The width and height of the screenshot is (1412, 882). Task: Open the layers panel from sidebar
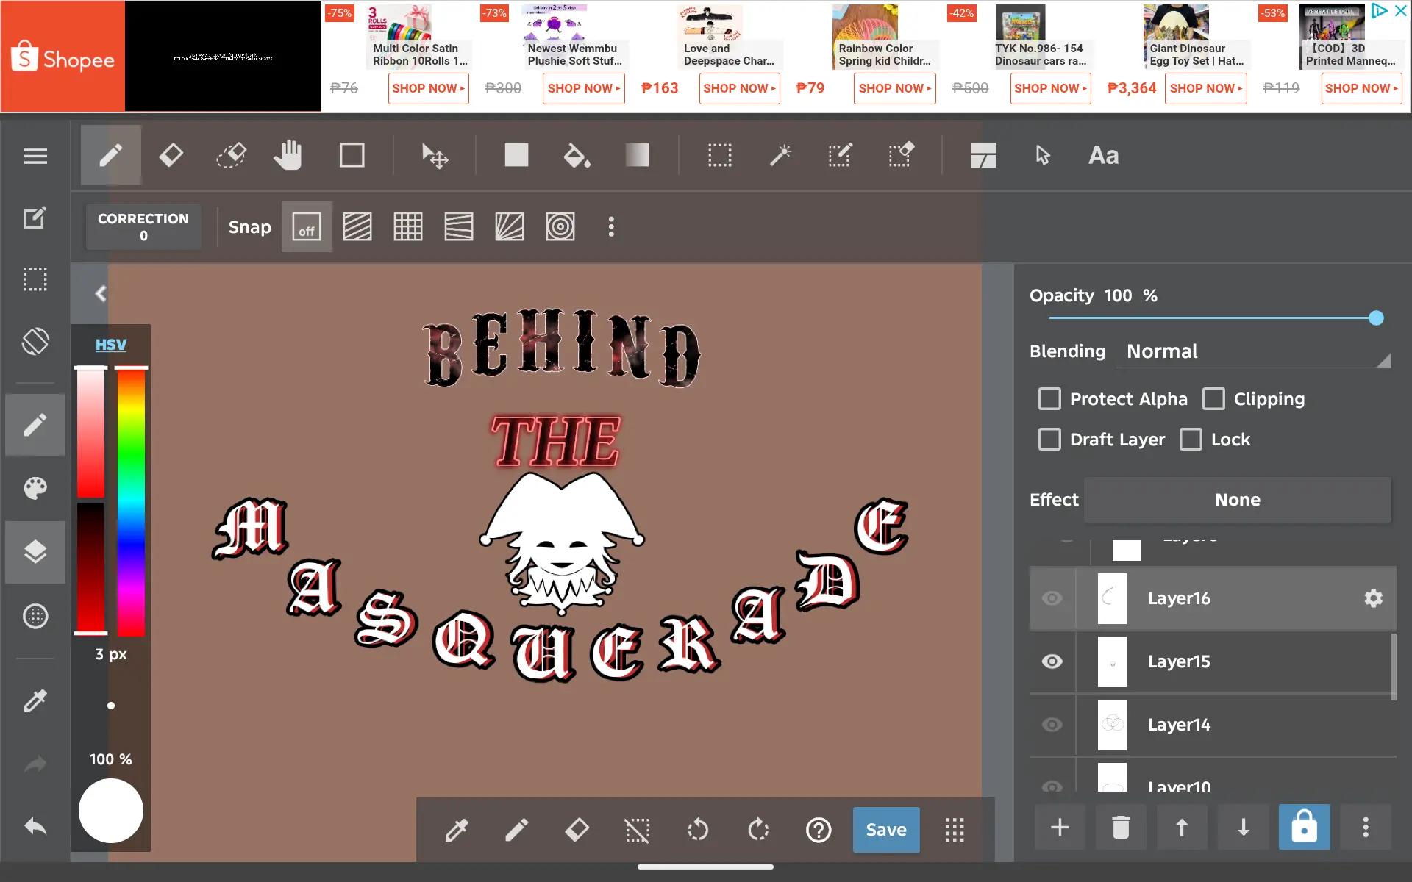click(35, 552)
